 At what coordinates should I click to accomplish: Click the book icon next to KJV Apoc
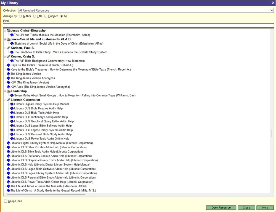(x=8, y=87)
